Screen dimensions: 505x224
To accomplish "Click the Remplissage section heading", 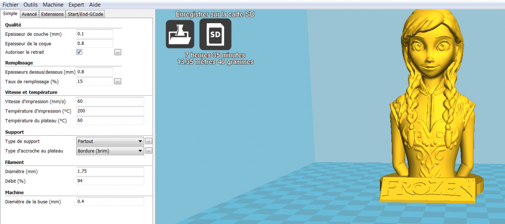I will (19, 63).
